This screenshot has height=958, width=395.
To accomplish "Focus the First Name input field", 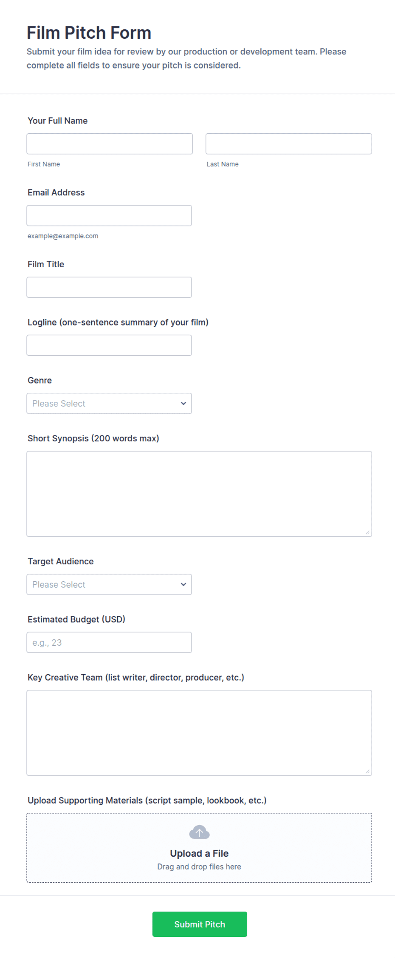I will [110, 144].
